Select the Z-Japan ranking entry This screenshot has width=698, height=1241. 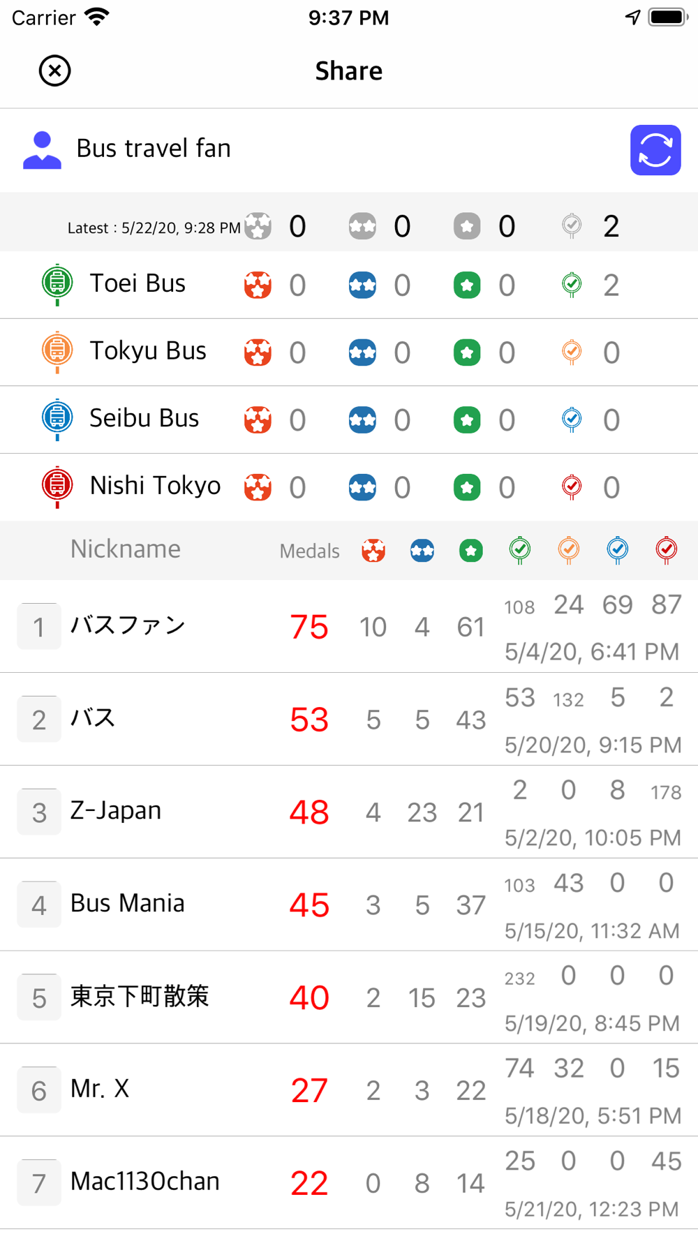click(349, 812)
